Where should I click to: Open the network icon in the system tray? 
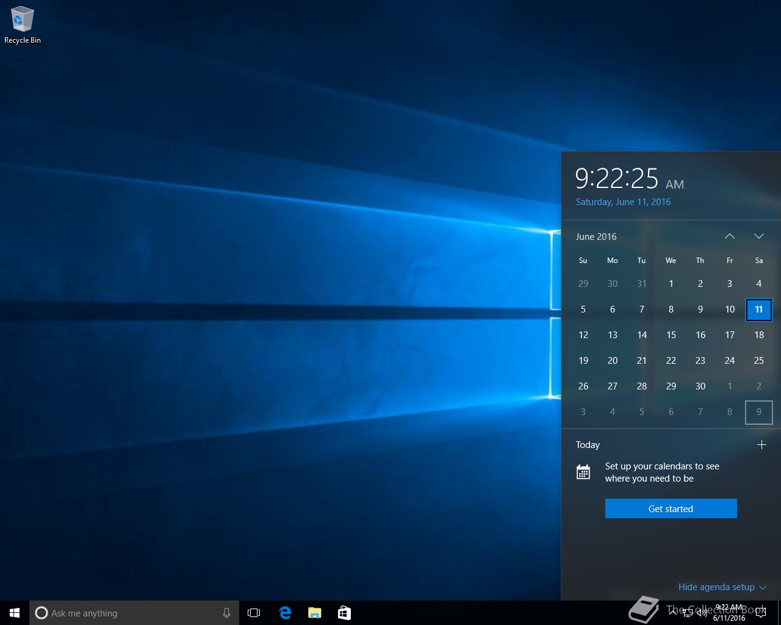(x=687, y=613)
